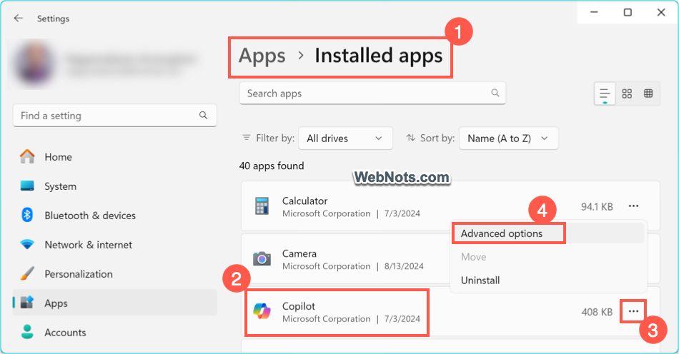
Task: Open System settings in the sidebar
Action: tap(115, 186)
